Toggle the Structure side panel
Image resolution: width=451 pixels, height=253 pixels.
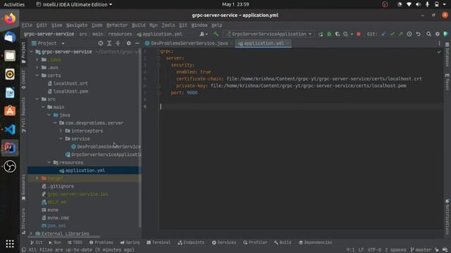point(23,221)
